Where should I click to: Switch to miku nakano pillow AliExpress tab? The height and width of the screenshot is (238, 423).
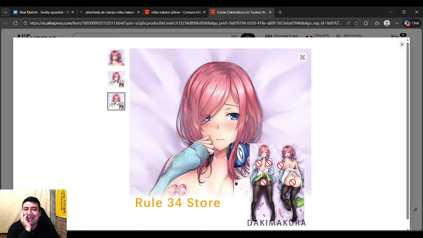176,12
